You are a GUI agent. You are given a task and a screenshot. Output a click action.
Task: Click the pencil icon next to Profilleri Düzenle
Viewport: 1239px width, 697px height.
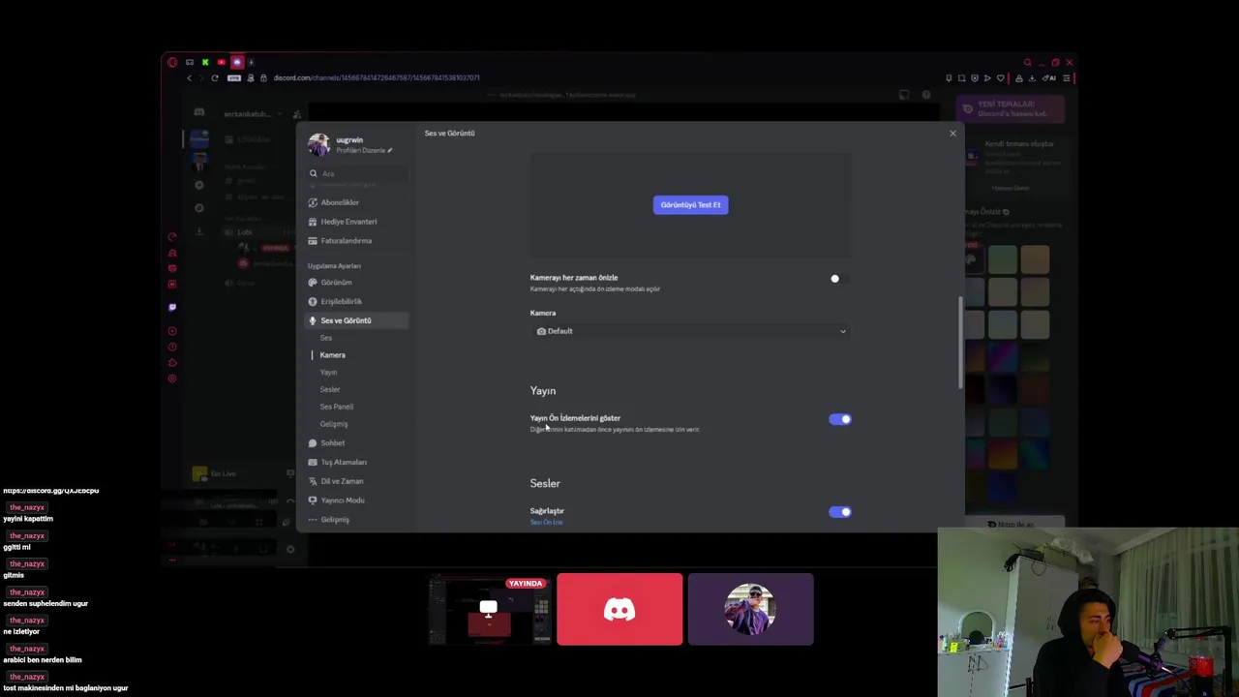(389, 150)
